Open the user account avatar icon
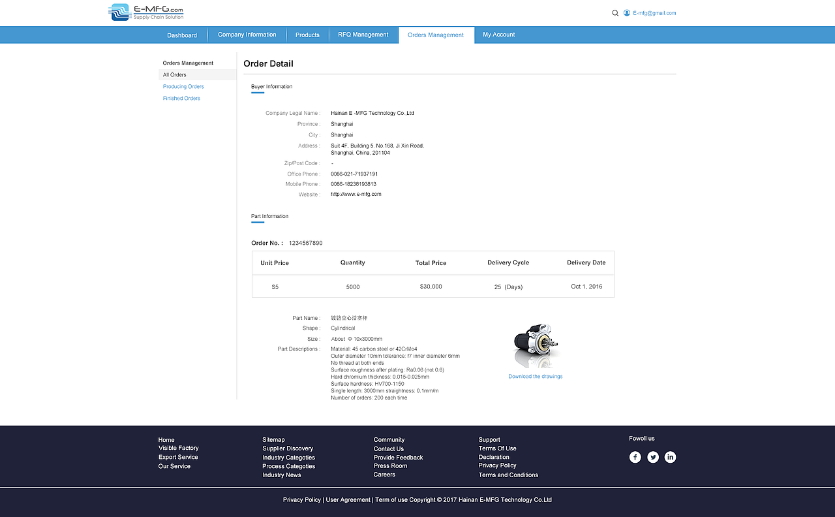Screen dimensions: 835x517 tap(627, 13)
